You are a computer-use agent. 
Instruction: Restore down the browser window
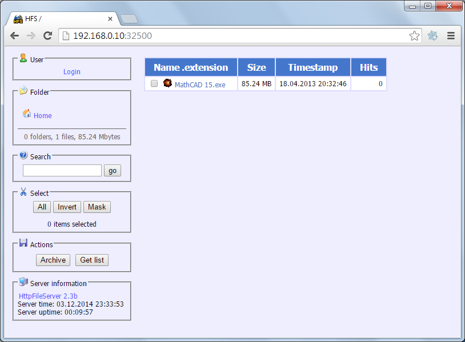pyautogui.click(x=428, y=6)
